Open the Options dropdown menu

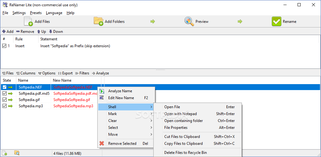(x=47, y=73)
